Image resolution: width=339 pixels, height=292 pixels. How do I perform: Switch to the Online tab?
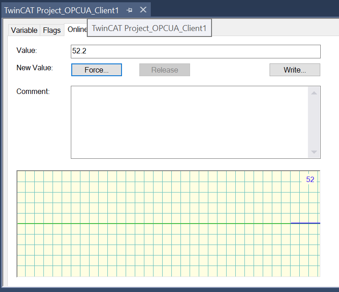coord(77,29)
